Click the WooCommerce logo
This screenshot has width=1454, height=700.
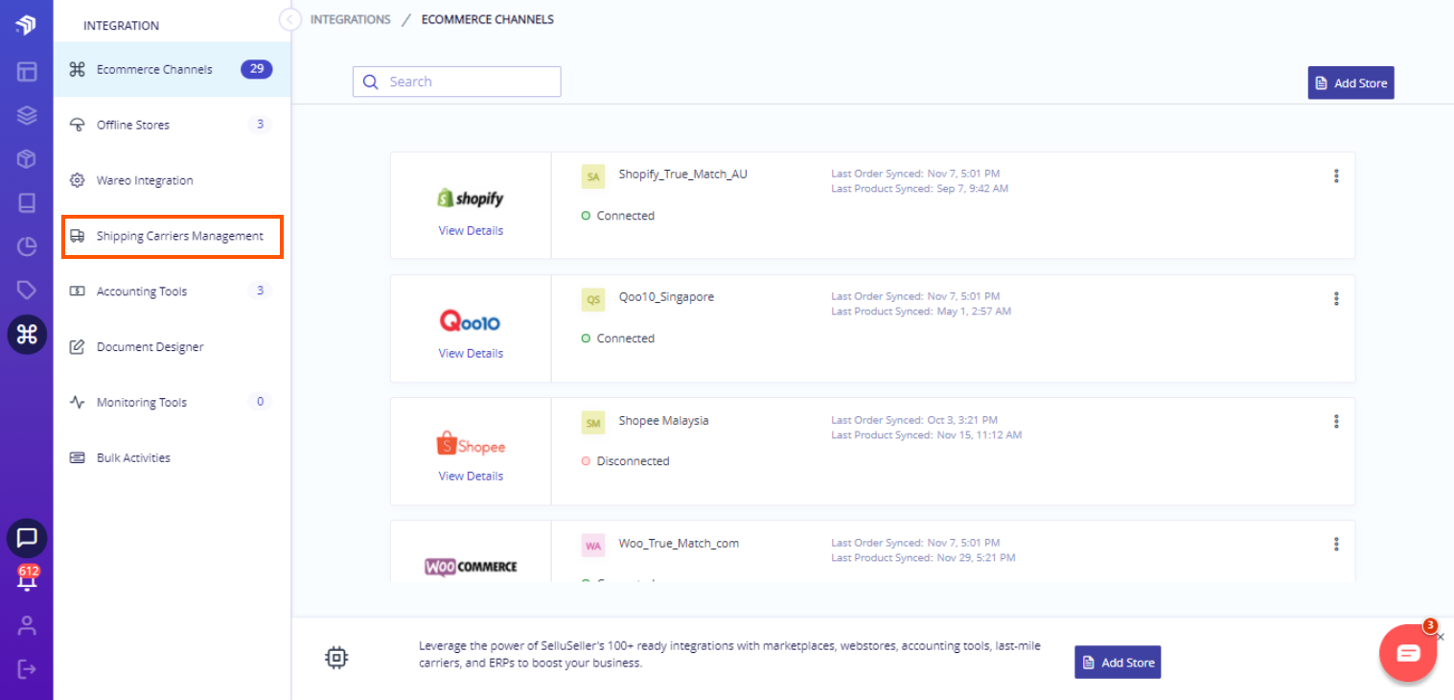(471, 567)
